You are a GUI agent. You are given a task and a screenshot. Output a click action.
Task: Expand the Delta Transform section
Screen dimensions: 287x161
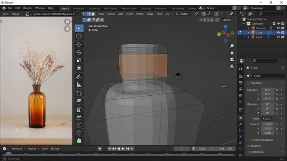pyautogui.click(x=261, y=140)
